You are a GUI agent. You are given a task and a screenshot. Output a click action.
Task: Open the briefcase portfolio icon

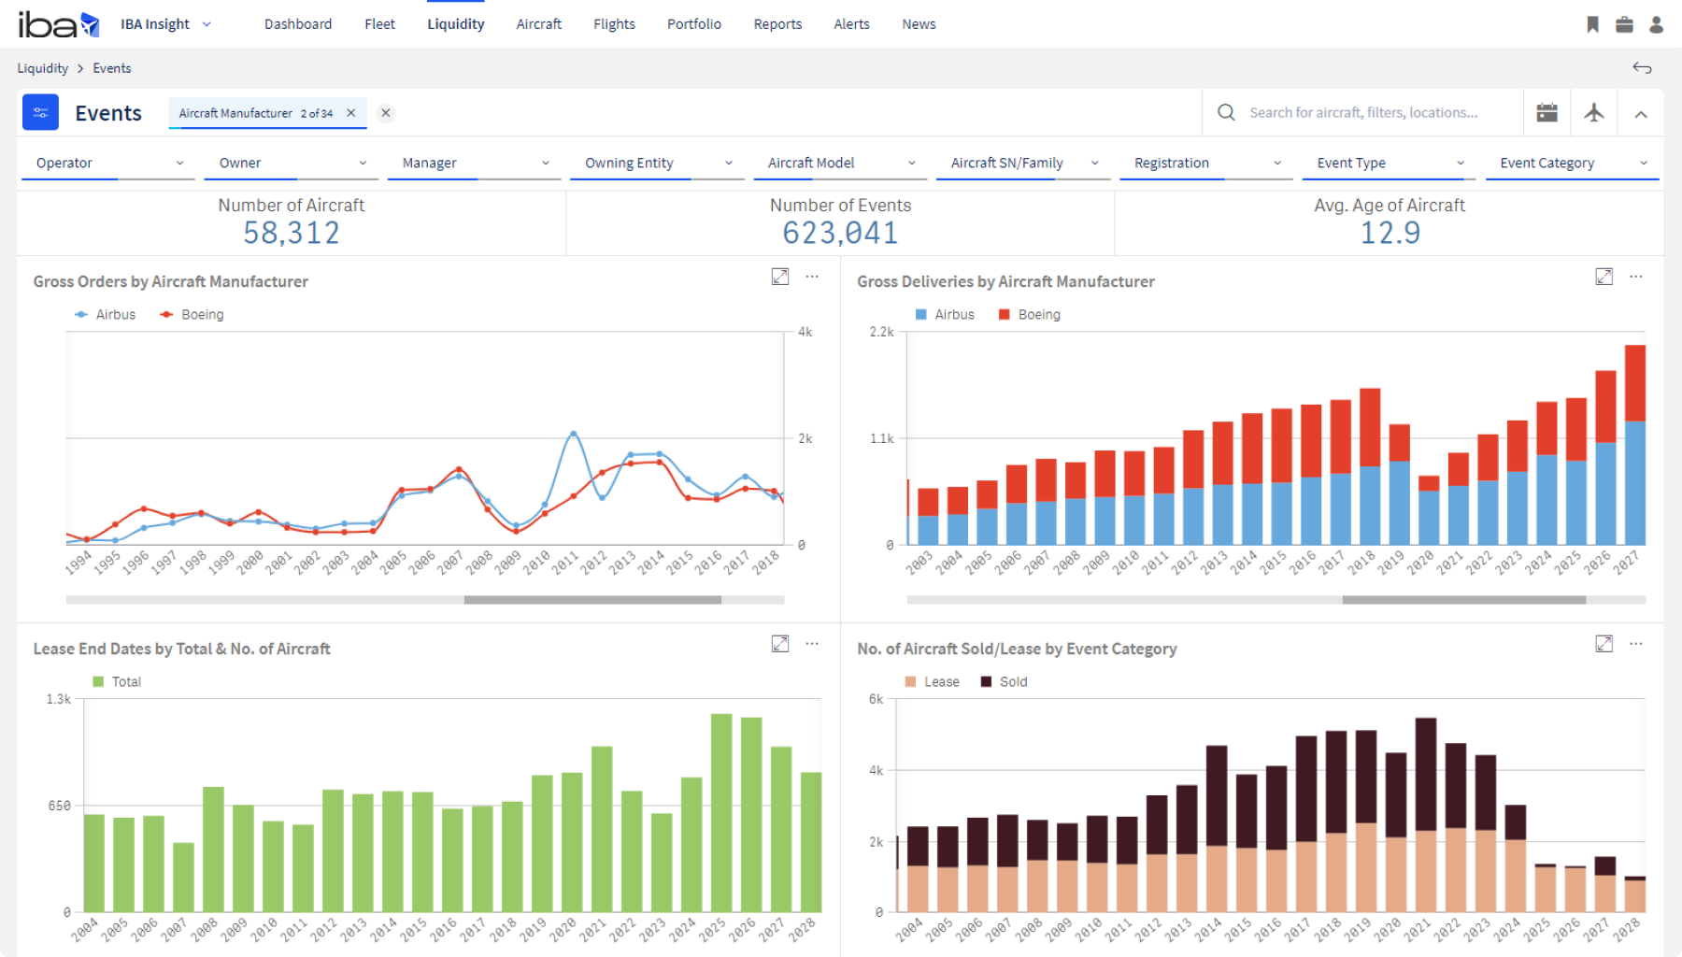point(1624,24)
